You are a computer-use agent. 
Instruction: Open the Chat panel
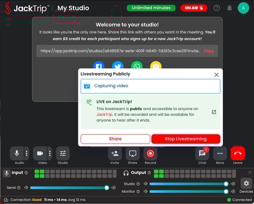202,153
